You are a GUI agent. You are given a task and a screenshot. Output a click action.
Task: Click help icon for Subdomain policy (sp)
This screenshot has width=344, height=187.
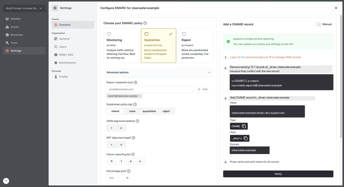pyautogui.click(x=135, y=104)
